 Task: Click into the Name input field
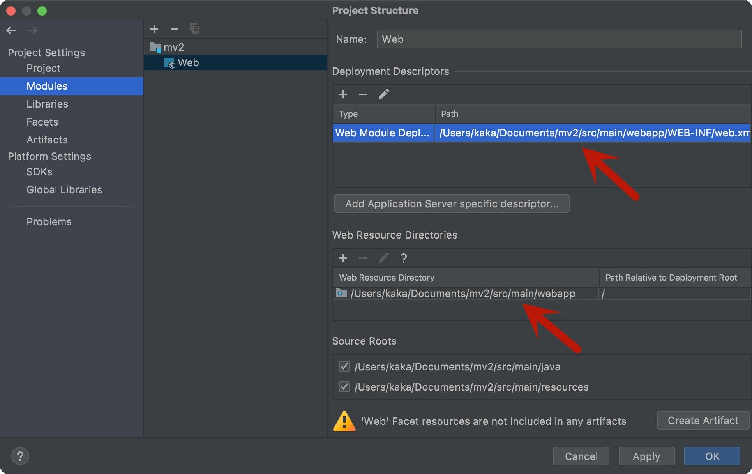(559, 39)
